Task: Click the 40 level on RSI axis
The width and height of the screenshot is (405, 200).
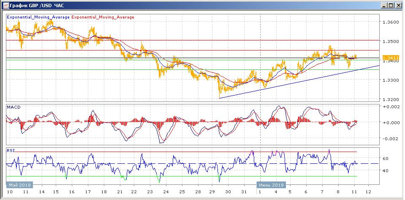Action: 385,171
